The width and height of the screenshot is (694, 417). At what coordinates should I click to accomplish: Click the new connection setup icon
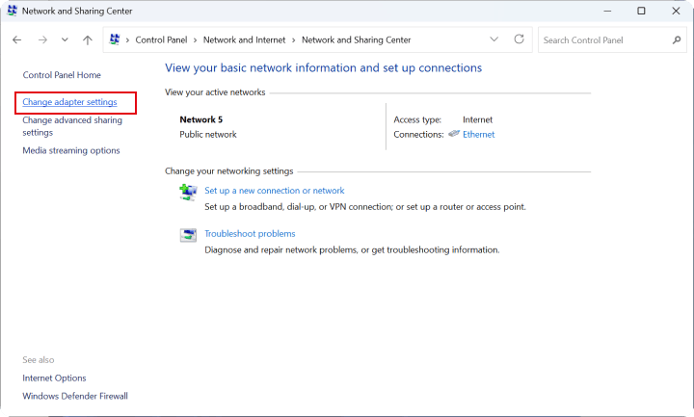click(x=188, y=193)
